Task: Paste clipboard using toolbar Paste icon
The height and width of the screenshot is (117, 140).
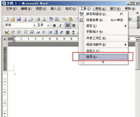Action: tap(70, 19)
